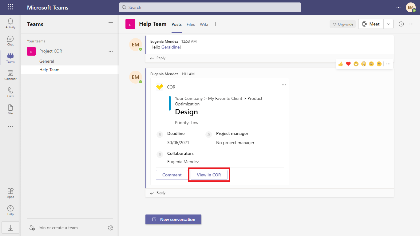Click the Meet button
420x236 pixels.
[371, 24]
